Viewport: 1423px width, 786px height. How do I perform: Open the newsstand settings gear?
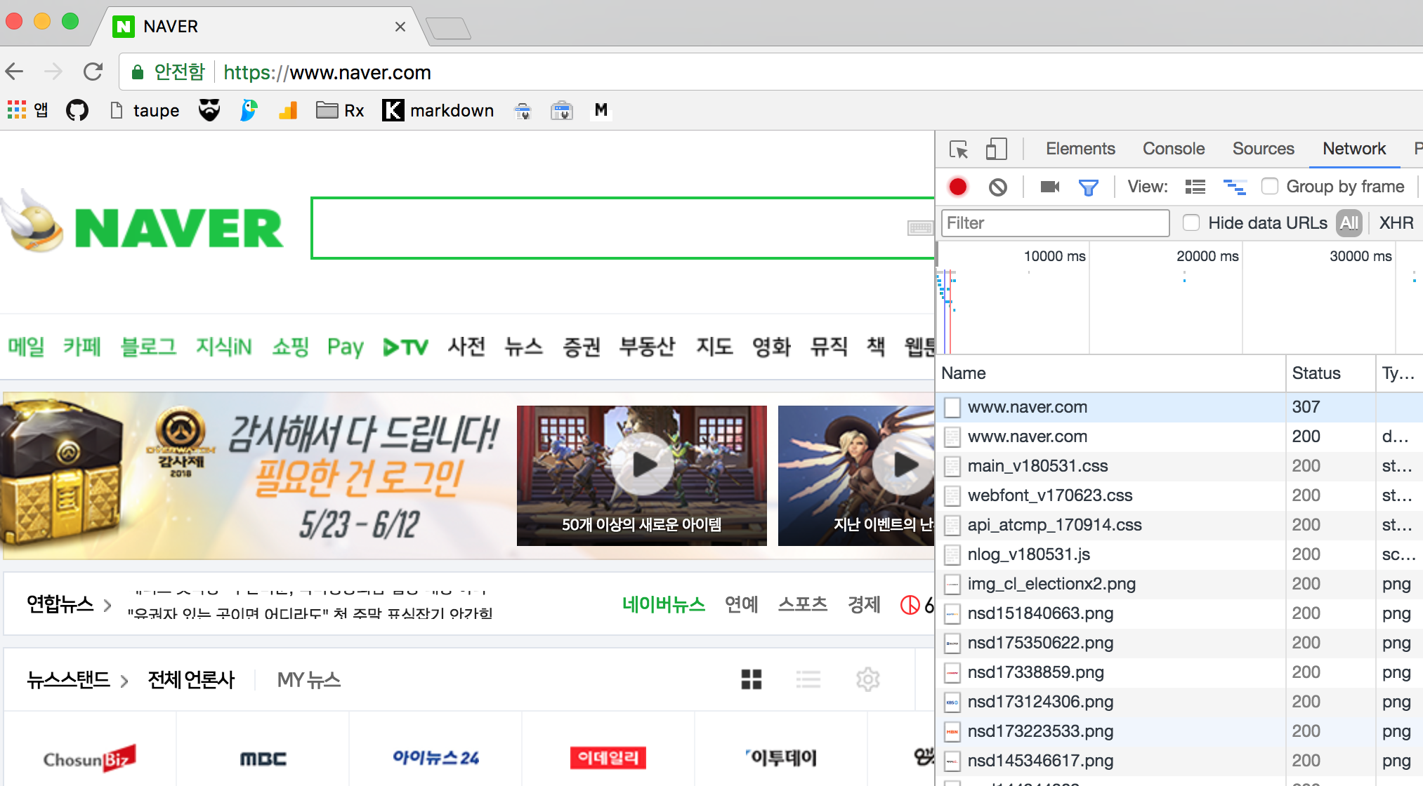click(x=868, y=679)
